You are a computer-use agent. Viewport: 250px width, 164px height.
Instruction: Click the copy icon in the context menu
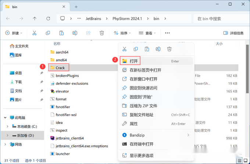136,49
